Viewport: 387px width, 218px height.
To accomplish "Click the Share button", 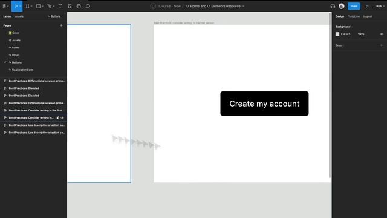I will tap(354, 6).
